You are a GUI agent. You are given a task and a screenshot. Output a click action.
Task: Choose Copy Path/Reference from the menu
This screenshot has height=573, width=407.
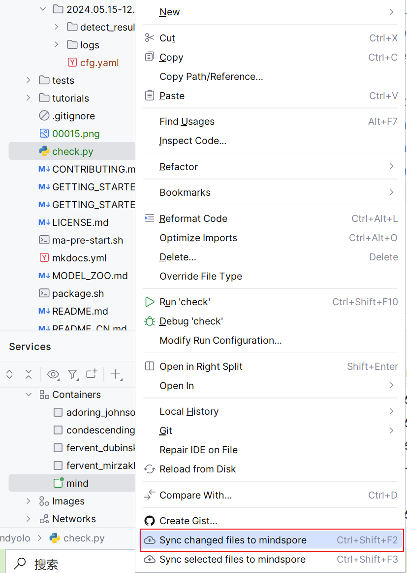point(211,77)
